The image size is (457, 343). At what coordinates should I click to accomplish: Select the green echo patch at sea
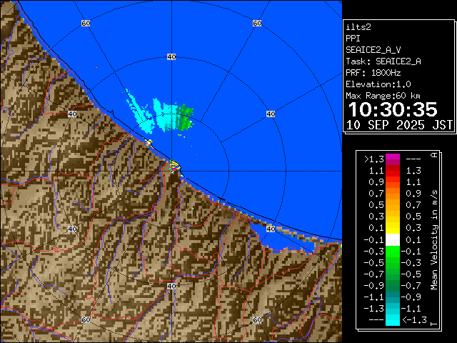coord(185,114)
